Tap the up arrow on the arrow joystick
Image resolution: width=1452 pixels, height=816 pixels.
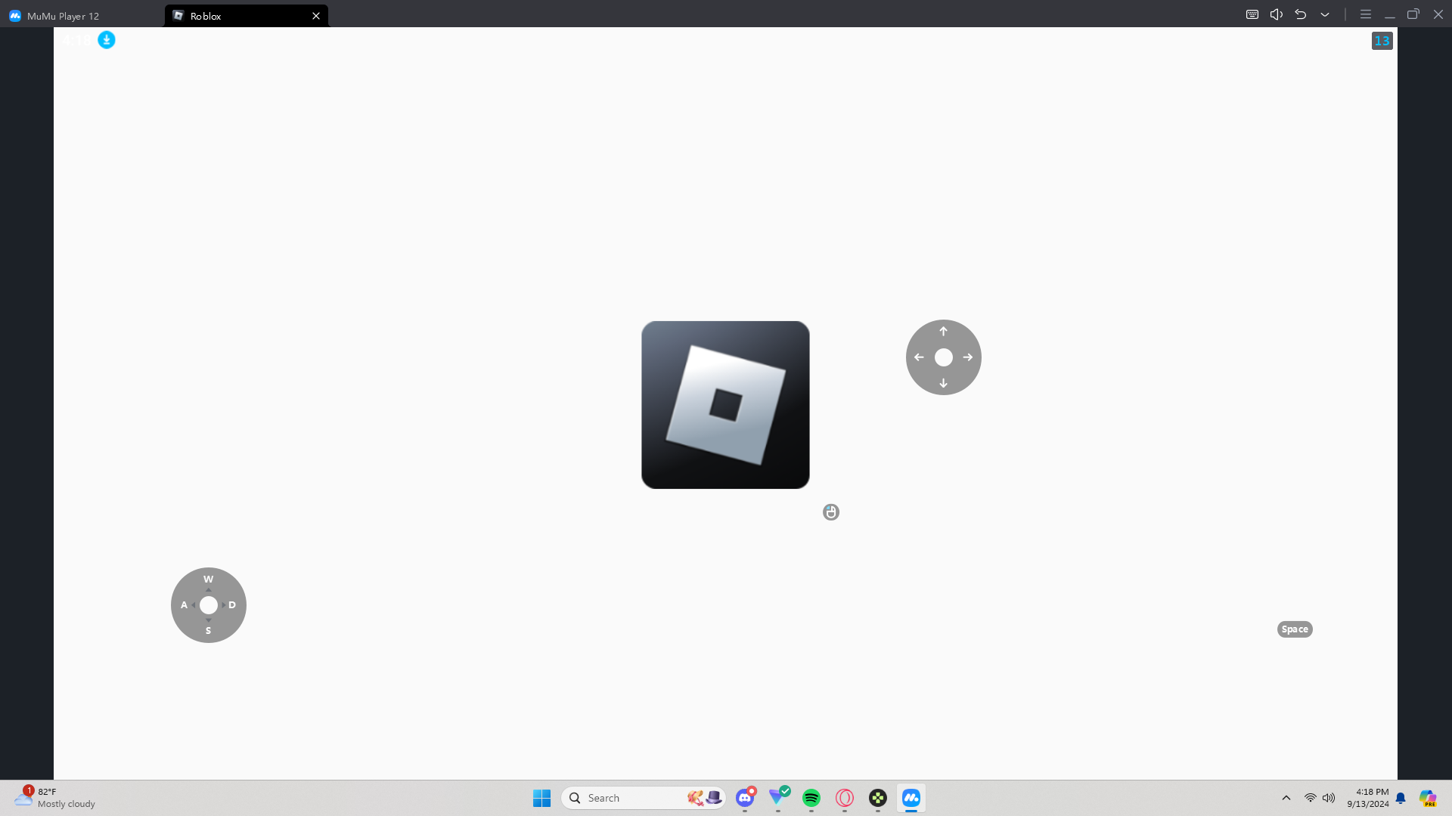tap(943, 332)
